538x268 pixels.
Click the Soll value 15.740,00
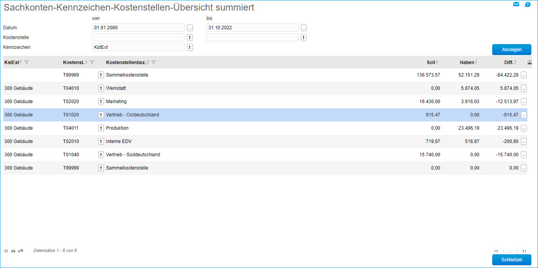(x=430, y=155)
